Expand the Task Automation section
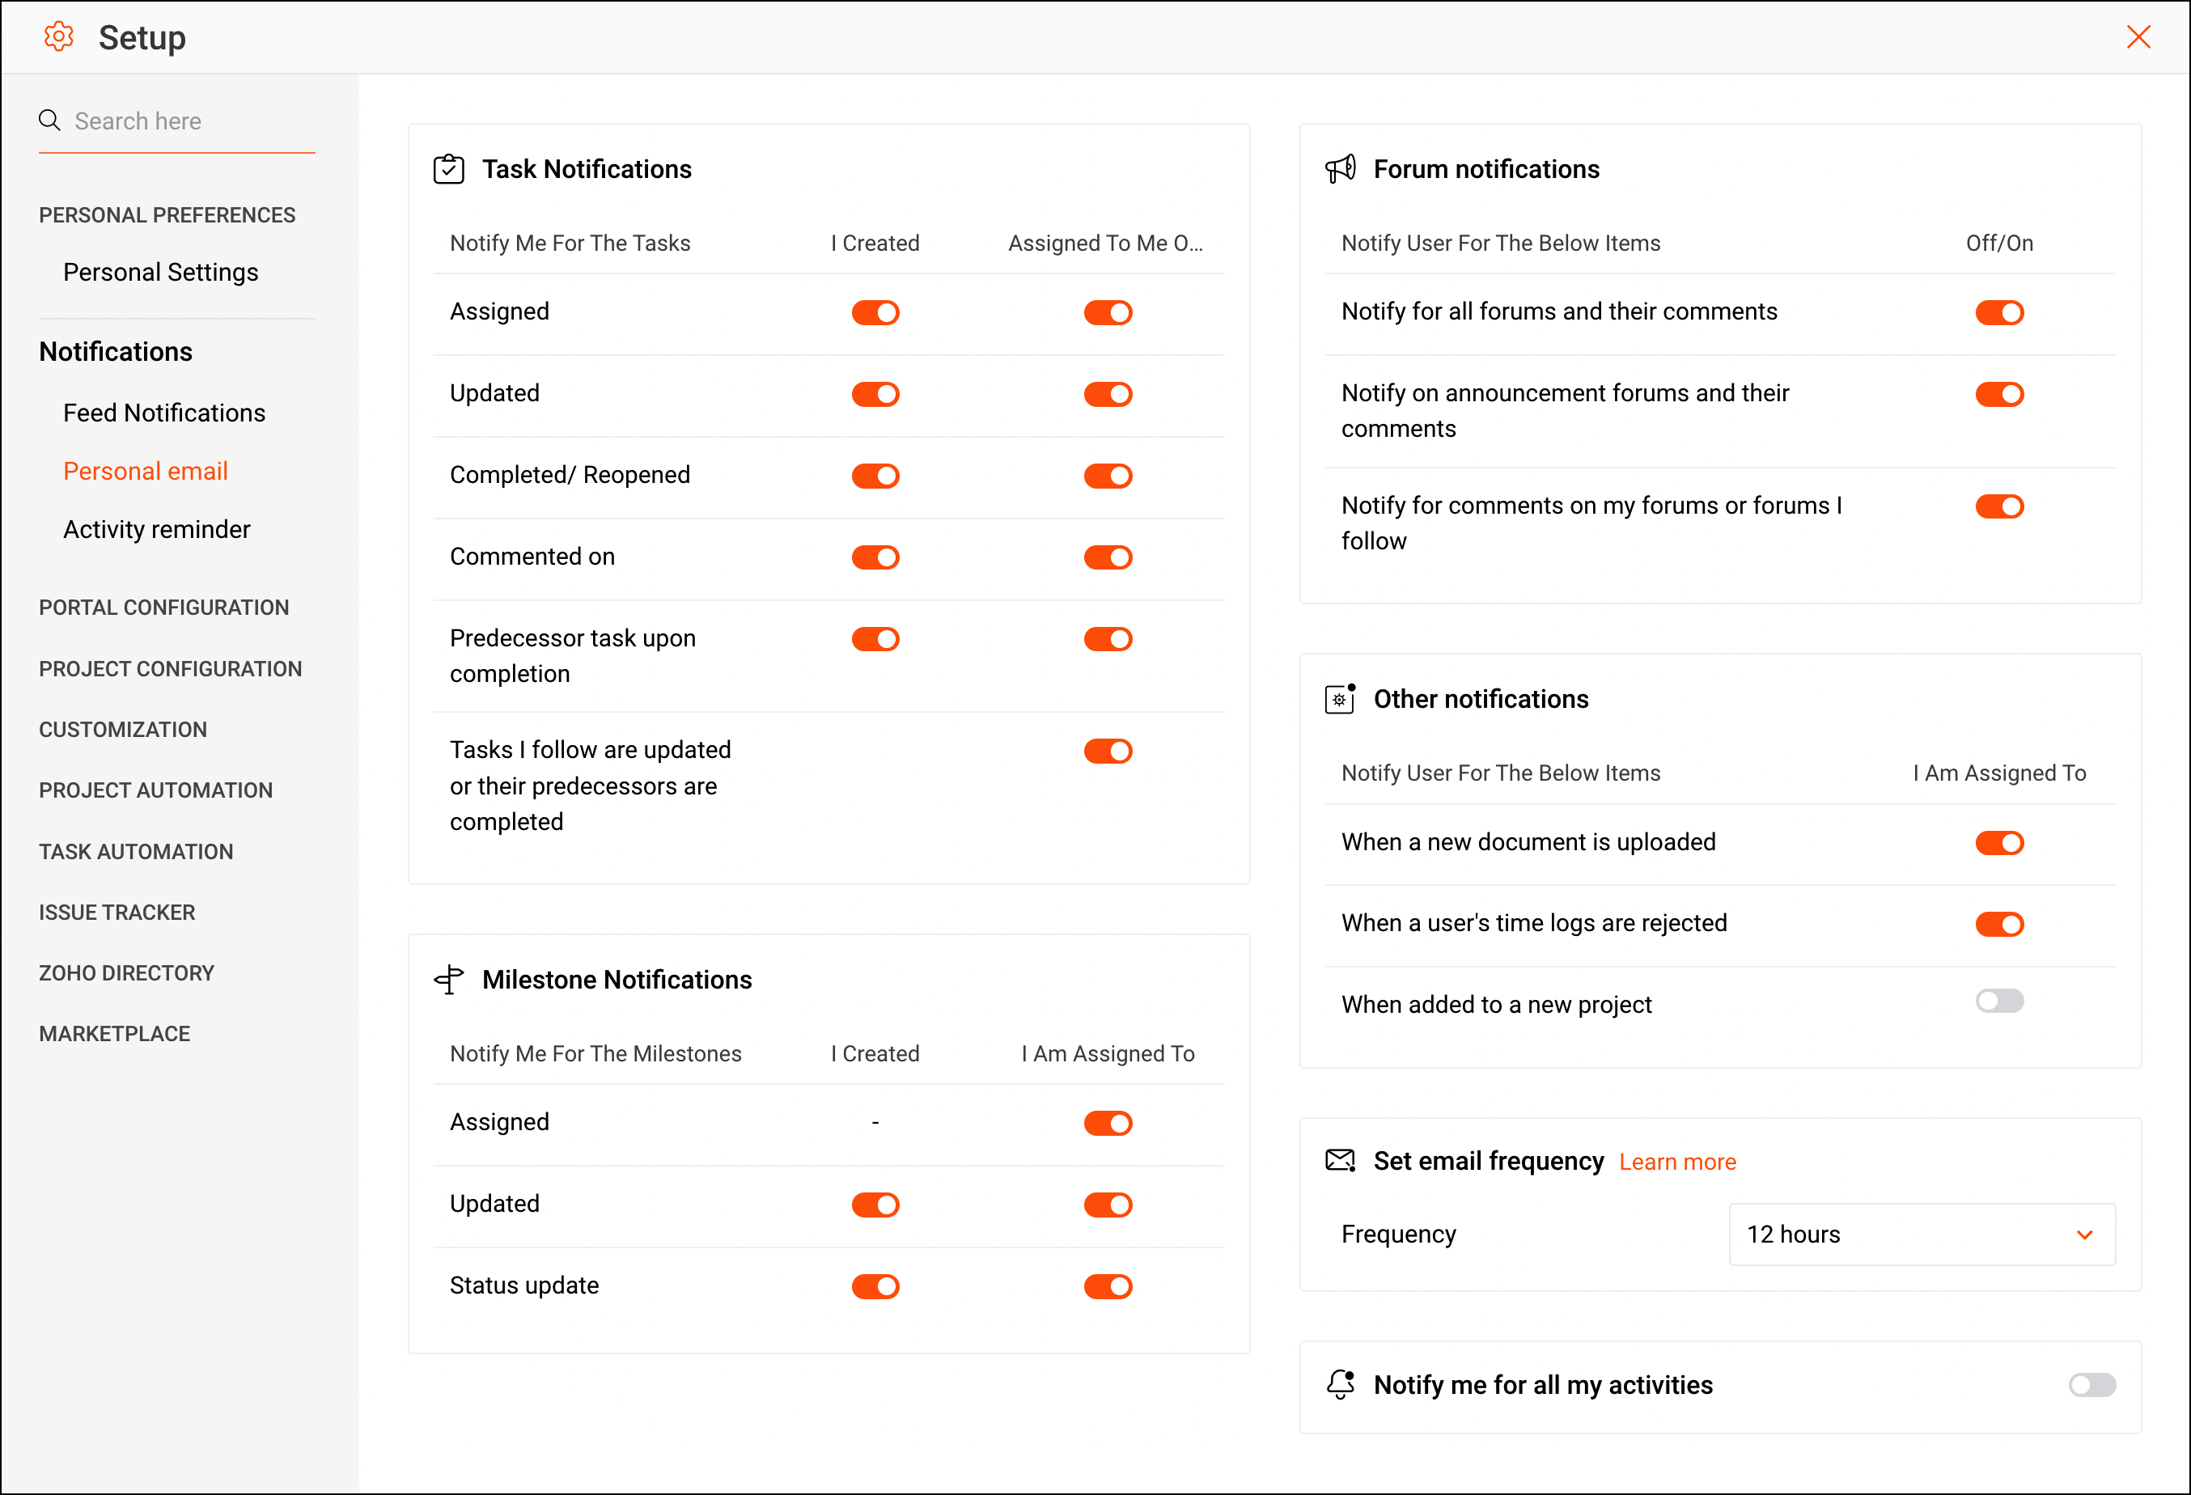This screenshot has height=1495, width=2191. click(136, 851)
